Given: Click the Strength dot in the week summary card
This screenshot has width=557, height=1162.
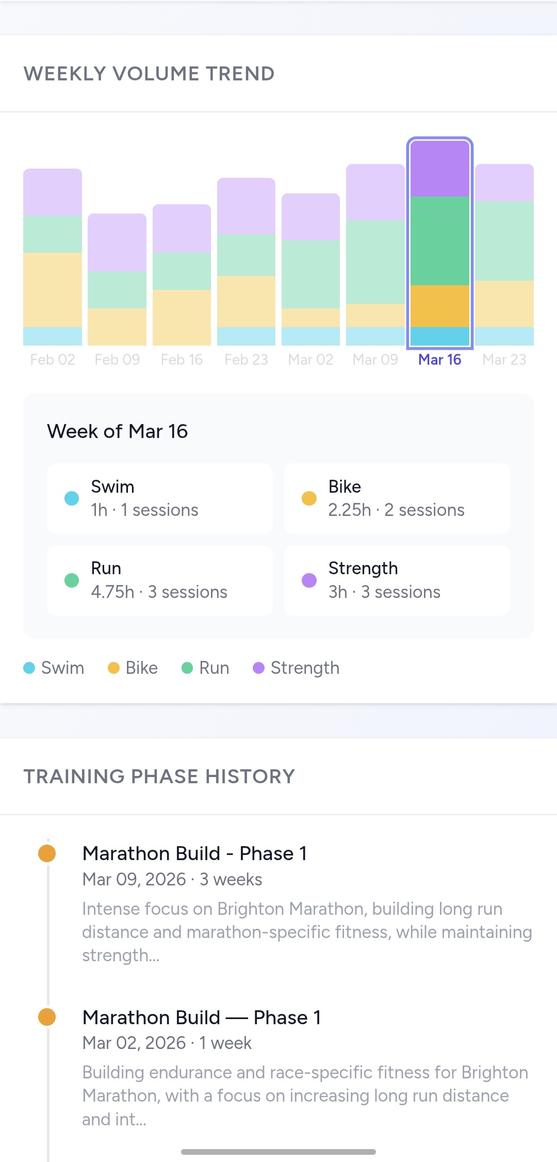Looking at the screenshot, I should tap(308, 580).
